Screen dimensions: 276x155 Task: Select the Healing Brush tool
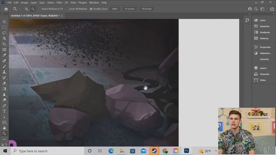point(4,61)
